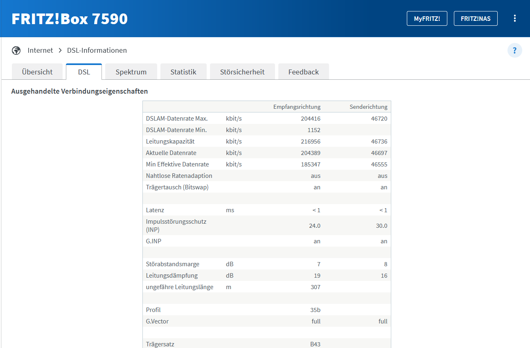This screenshot has height=348, width=530.
Task: Click the line length value 307
Action: pos(316,287)
